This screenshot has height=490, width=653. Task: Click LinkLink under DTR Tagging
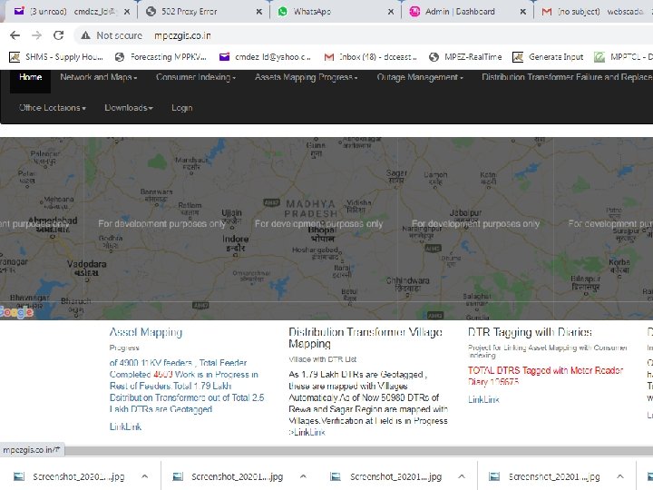[483, 399]
